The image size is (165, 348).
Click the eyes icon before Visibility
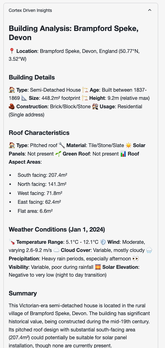(x=135, y=259)
